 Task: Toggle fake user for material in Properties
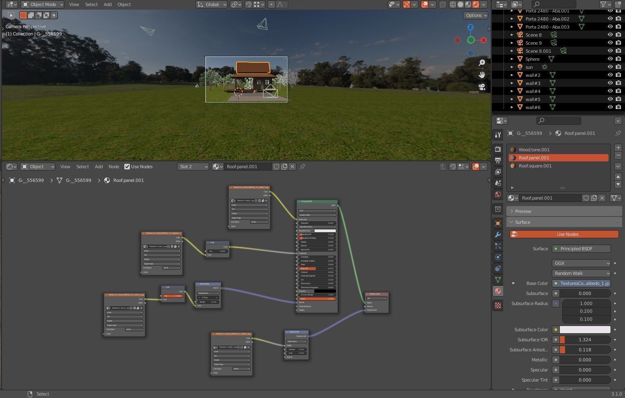point(586,198)
